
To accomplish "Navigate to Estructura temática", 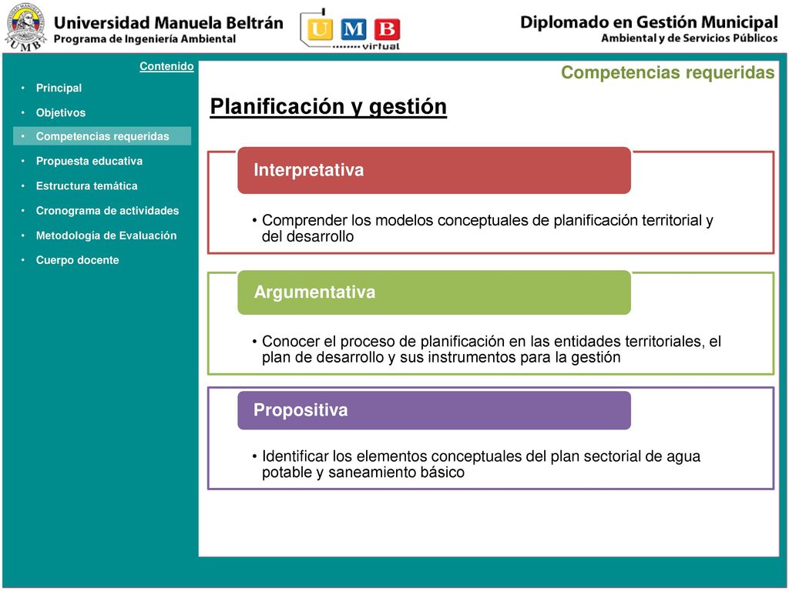I will (86, 186).
